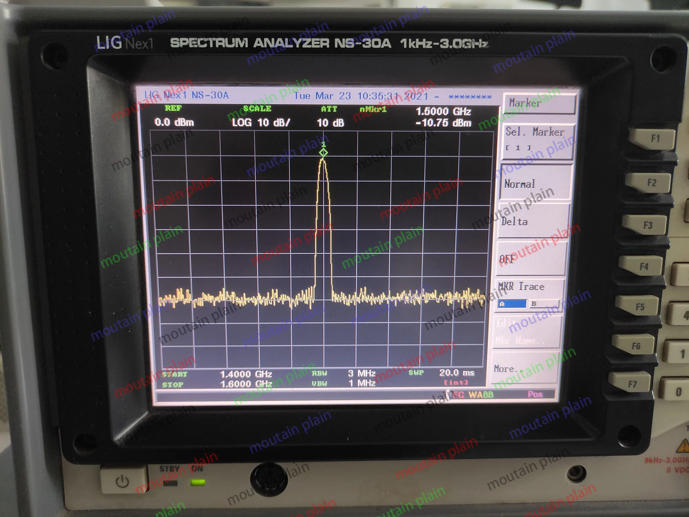Click the 1.6000 GHz stop frequency
The width and height of the screenshot is (689, 517).
[246, 384]
